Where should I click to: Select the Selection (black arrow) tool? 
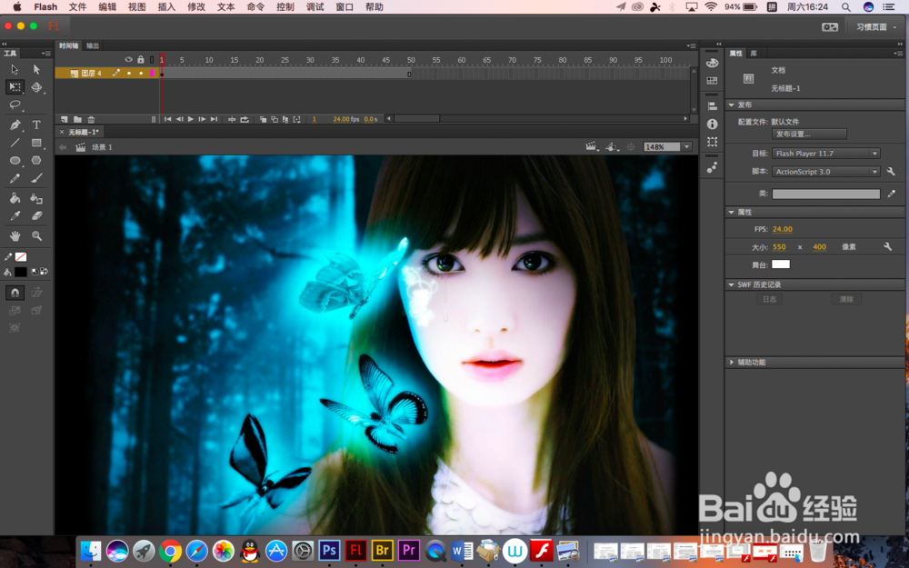point(15,70)
